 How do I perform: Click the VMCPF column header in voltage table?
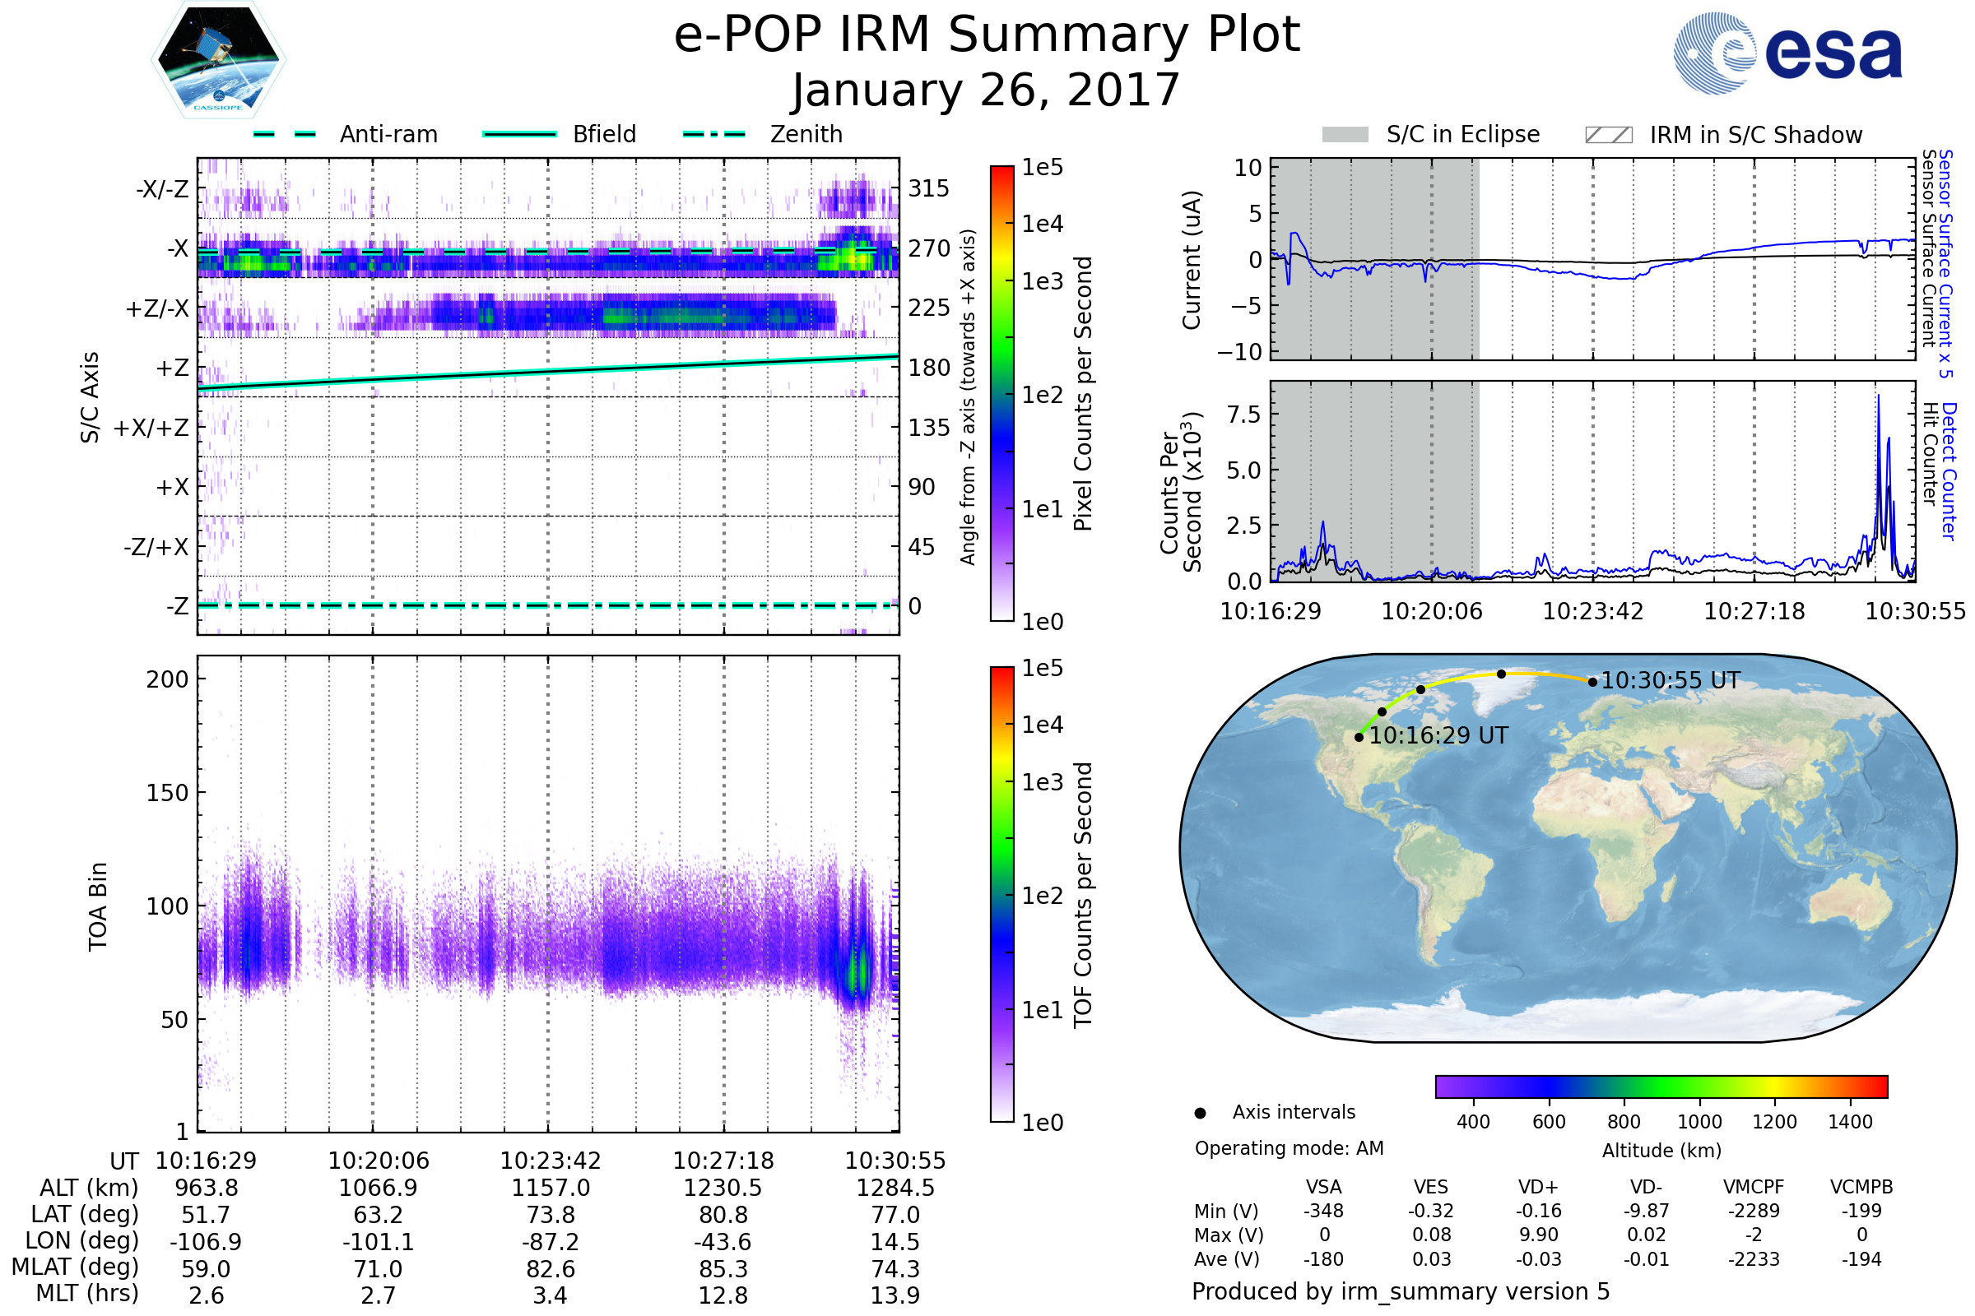(1754, 1187)
